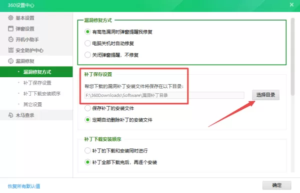Select 漏洞修复方式 sub-item
Image resolution: width=300 pixels, height=193 pixels.
click(36, 72)
